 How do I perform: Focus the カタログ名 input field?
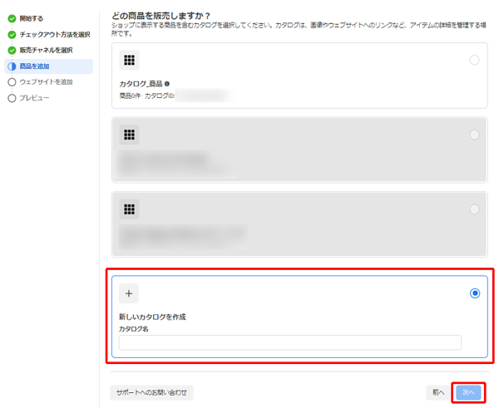click(x=290, y=342)
